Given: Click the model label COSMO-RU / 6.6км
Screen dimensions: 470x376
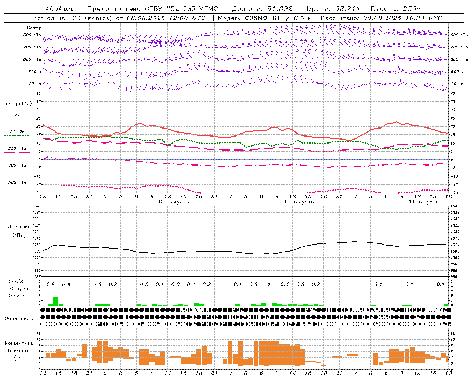Looking at the screenshot, I should pos(278,18).
